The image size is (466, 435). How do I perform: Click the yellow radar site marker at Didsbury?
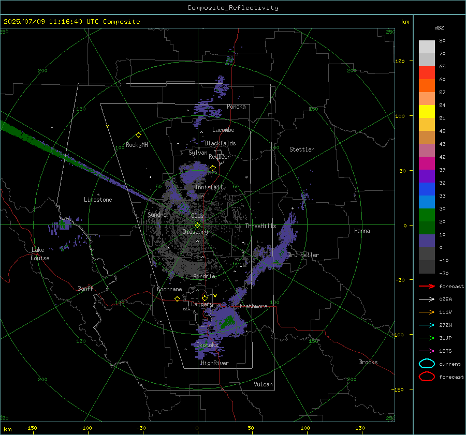[198, 225]
